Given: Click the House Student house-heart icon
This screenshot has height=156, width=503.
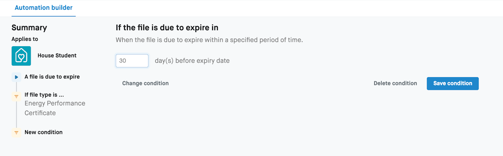Looking at the screenshot, I should 21,56.
